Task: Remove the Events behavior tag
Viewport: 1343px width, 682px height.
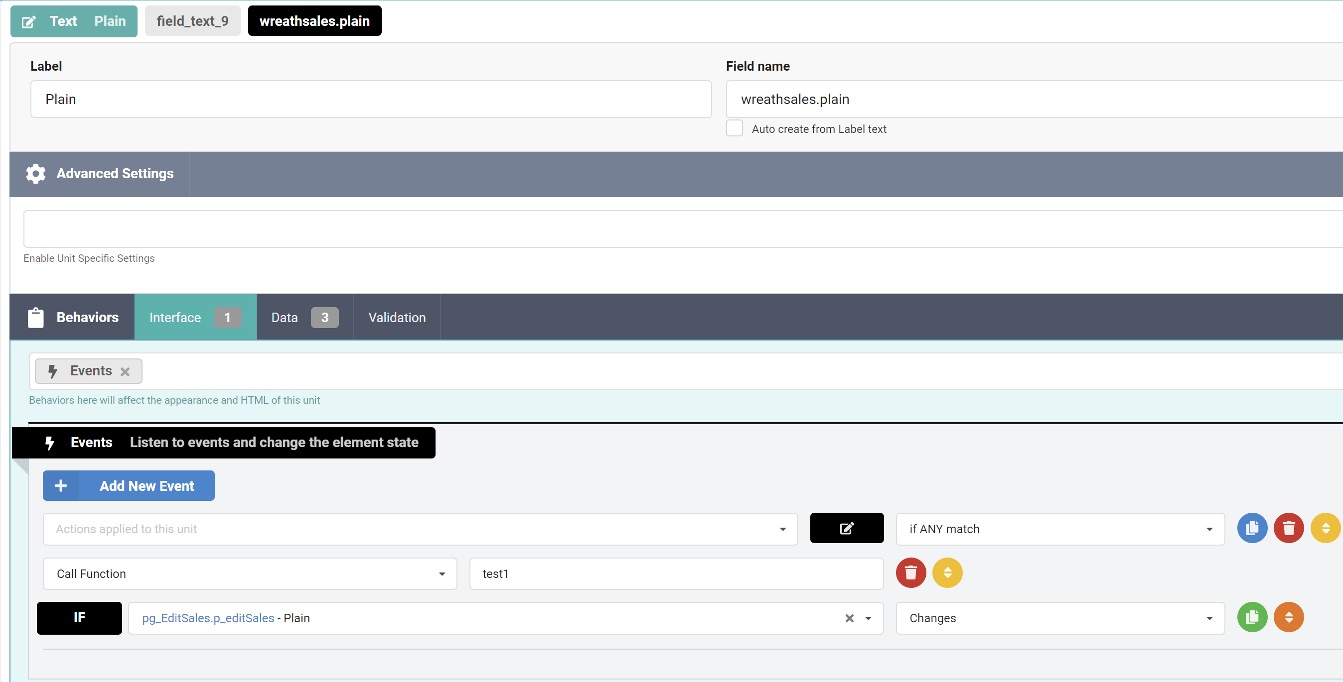Action: (x=125, y=371)
